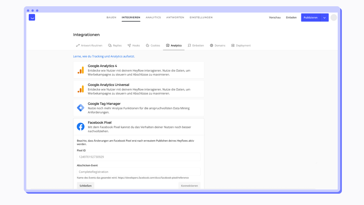The width and height of the screenshot is (364, 205).
Task: Expand the Google Analytics Universal card
Action: 139,89
